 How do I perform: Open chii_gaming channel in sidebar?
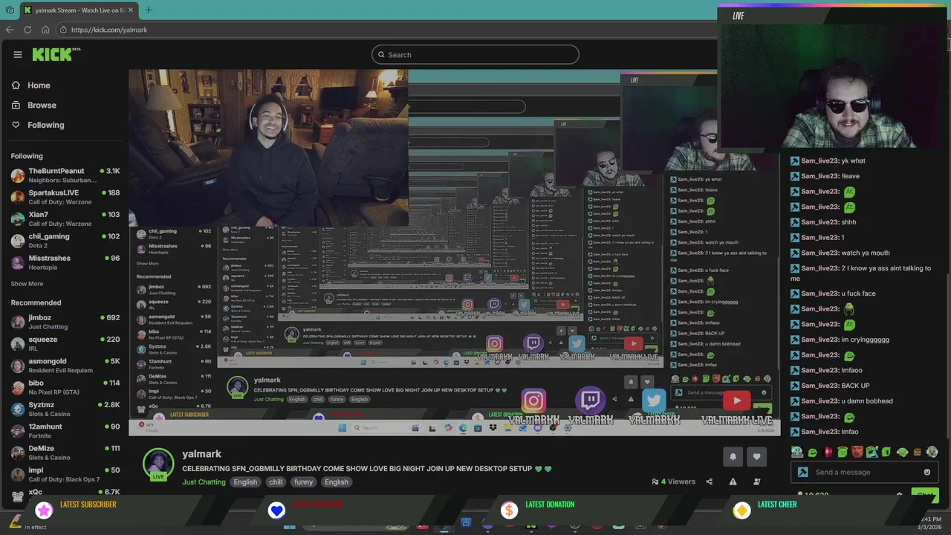[65, 241]
